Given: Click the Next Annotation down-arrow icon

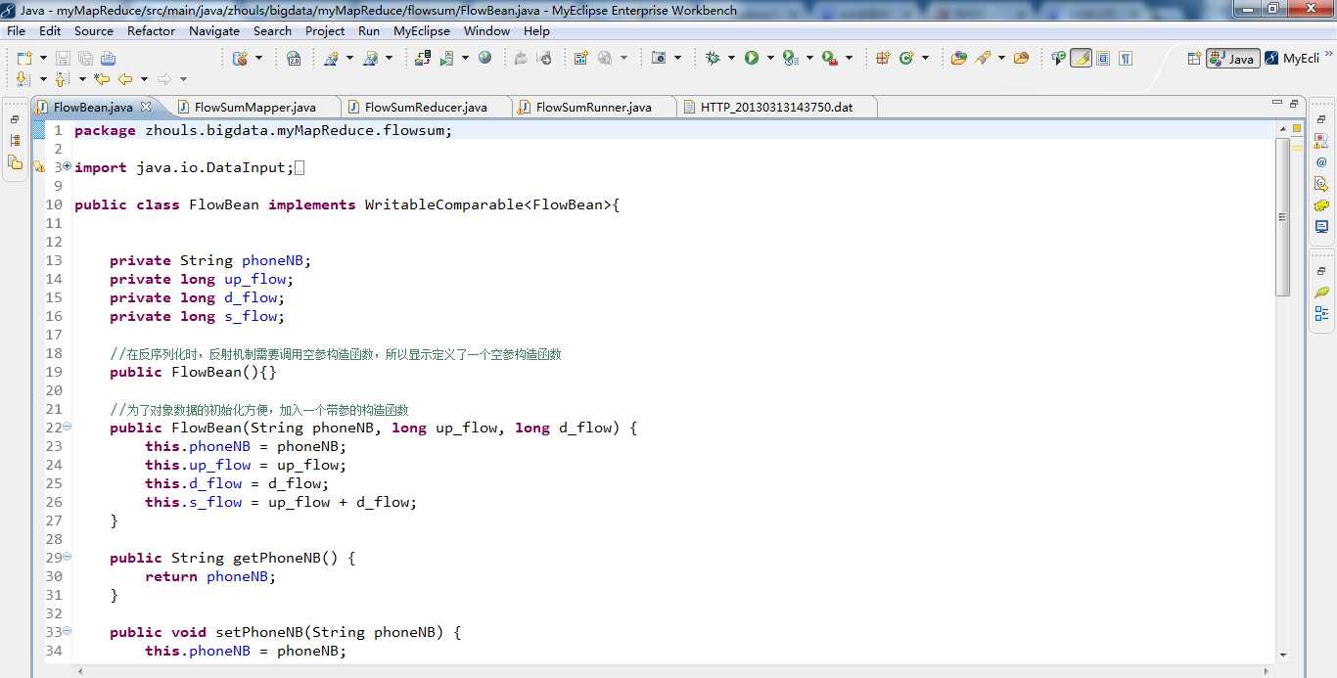Looking at the screenshot, I should pyautogui.click(x=23, y=79).
